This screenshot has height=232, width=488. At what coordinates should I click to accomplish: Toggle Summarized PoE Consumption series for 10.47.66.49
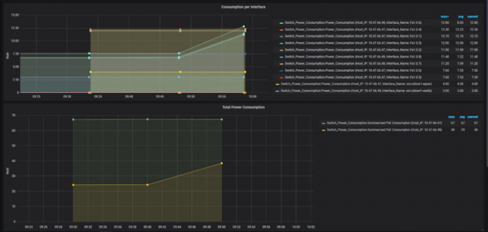click(384, 130)
